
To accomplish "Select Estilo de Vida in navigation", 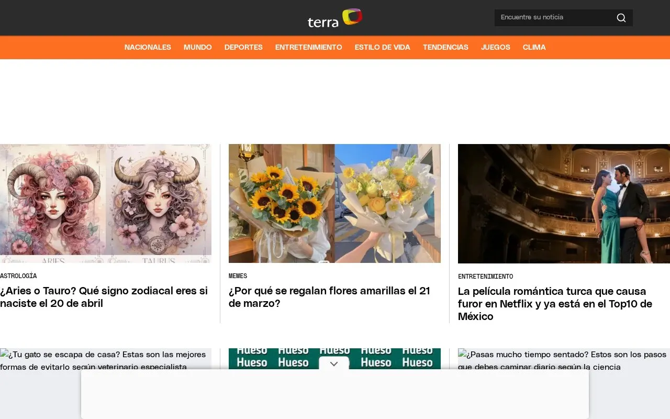I will click(383, 47).
